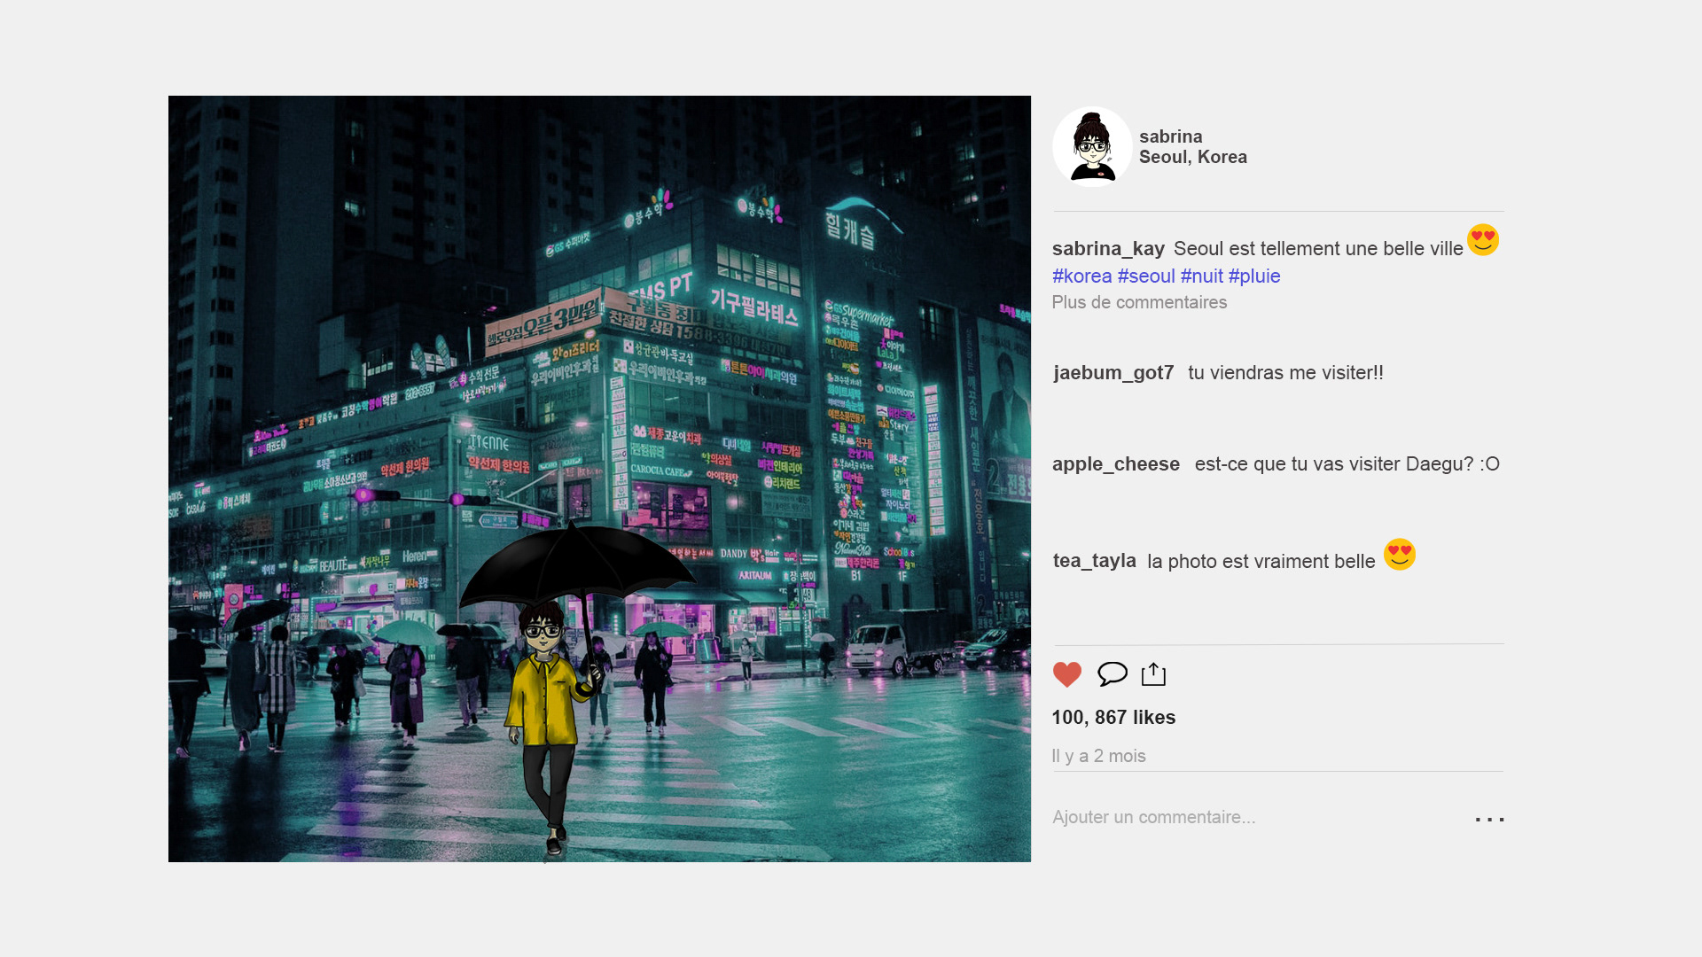
Task: Open sabrina_kay username in the caption
Action: click(x=1108, y=249)
